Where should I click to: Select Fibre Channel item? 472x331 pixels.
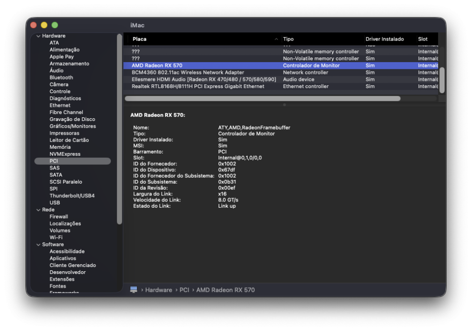pyautogui.click(x=66, y=113)
